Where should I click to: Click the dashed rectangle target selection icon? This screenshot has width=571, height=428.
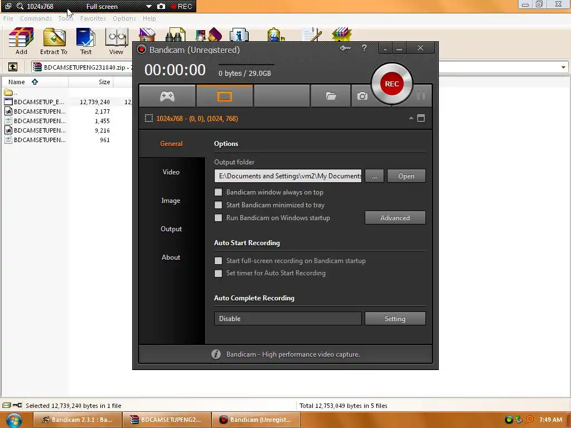pos(148,118)
